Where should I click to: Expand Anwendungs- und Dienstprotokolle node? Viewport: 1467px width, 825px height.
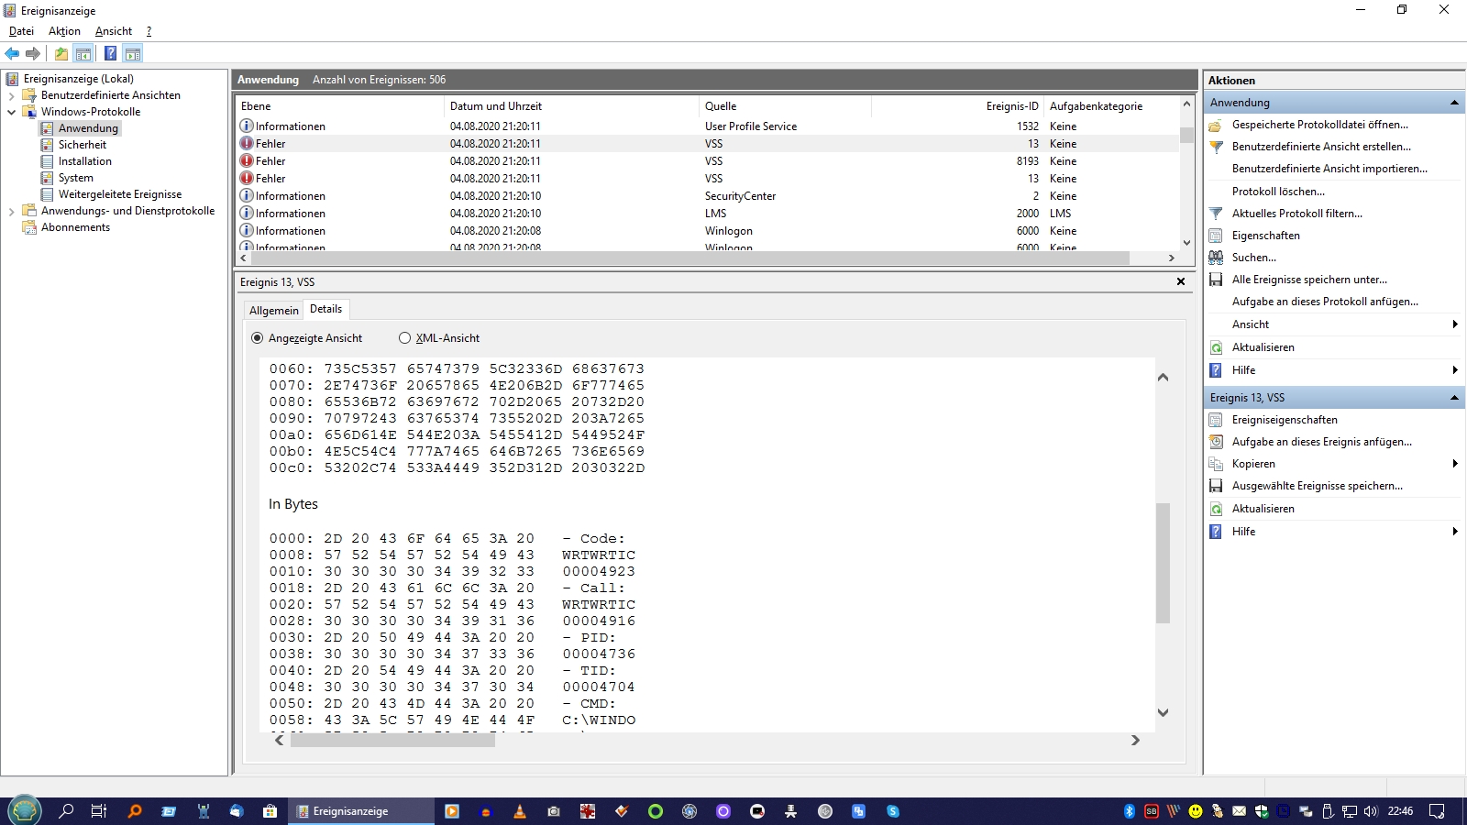pos(11,211)
